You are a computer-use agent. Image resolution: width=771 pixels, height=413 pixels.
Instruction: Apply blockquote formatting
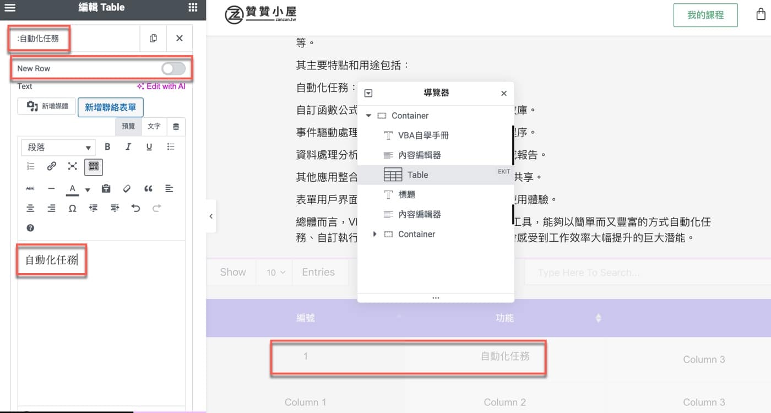[x=148, y=188]
